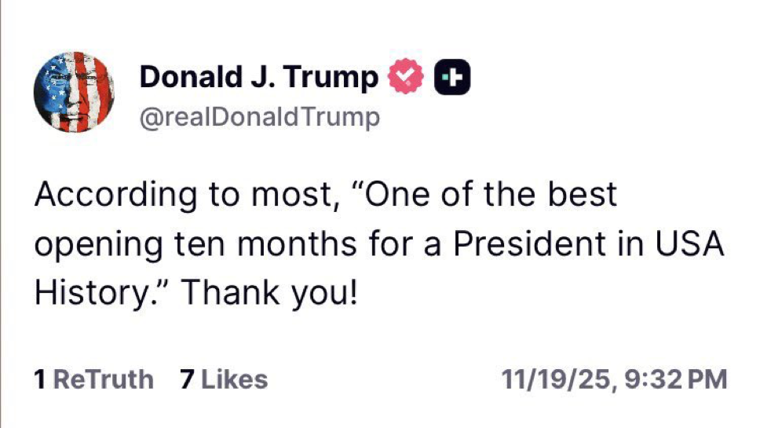
Task: View the "ReTruth" label list
Action: [x=103, y=380]
